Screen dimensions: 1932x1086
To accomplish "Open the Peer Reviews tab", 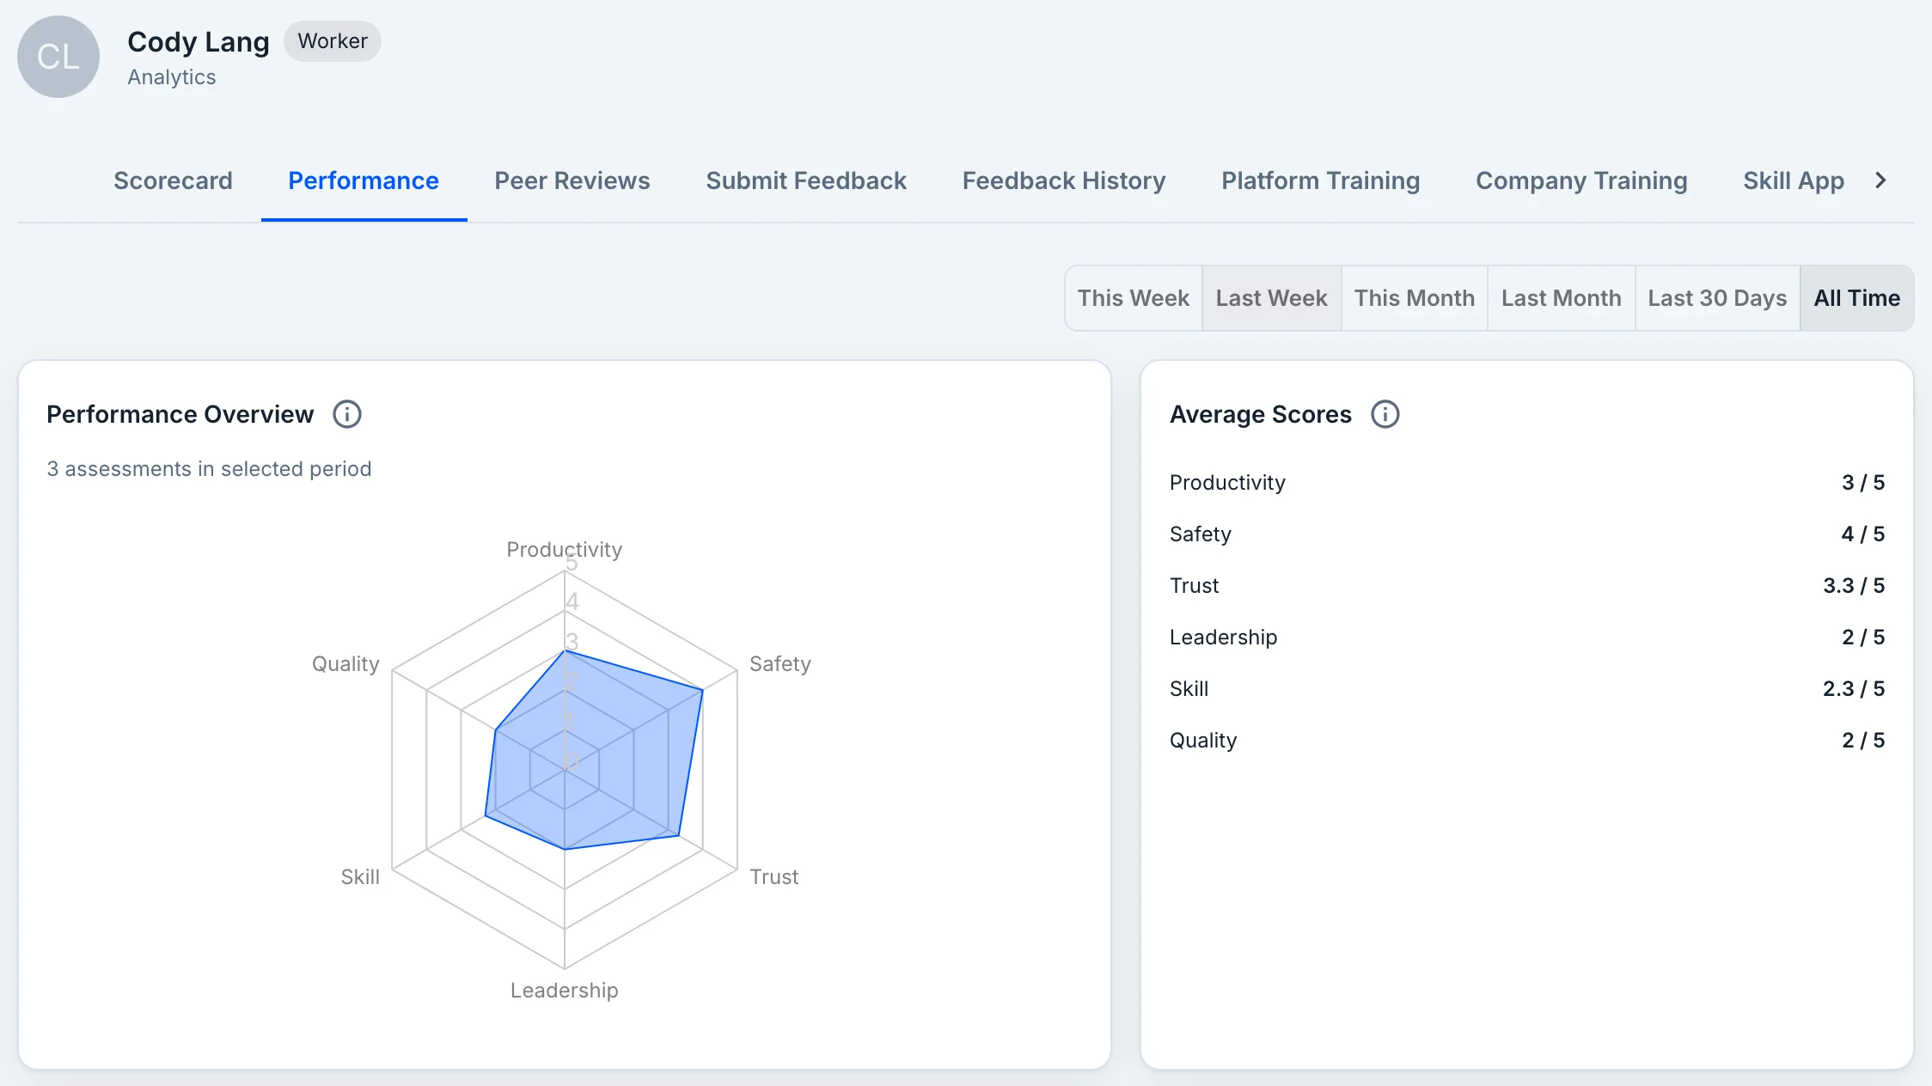I will (572, 180).
